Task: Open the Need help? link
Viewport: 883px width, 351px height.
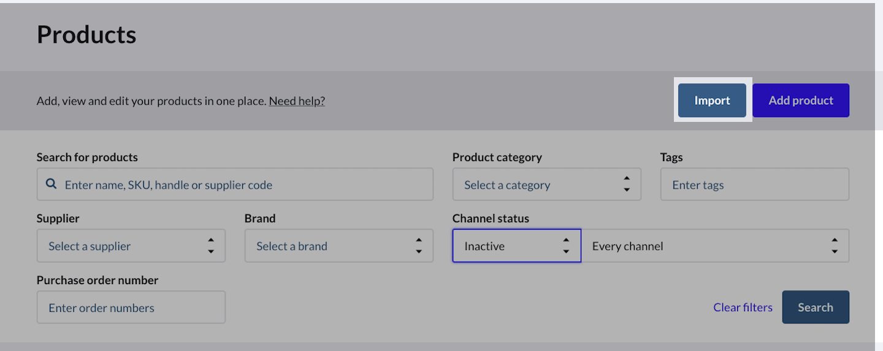Action: (297, 101)
